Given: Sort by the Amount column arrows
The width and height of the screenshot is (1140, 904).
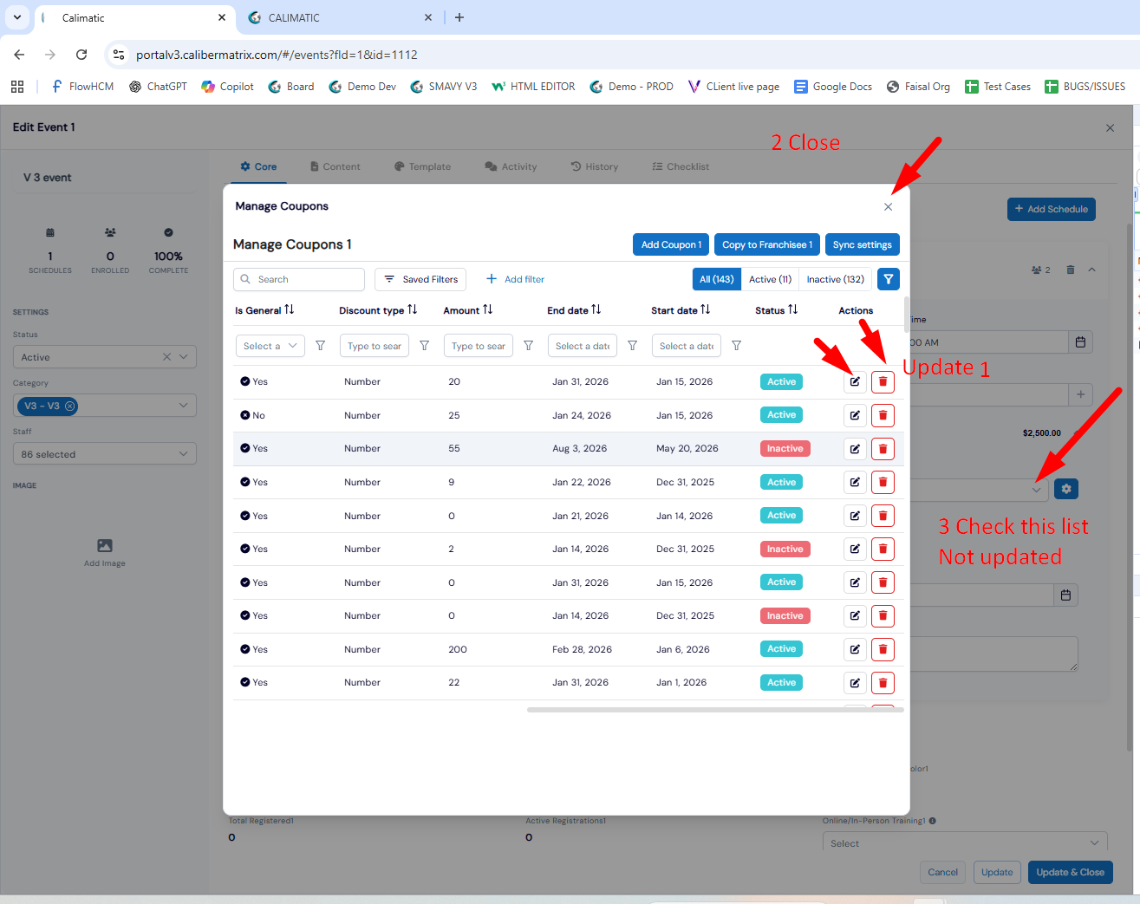Looking at the screenshot, I should coord(488,309).
